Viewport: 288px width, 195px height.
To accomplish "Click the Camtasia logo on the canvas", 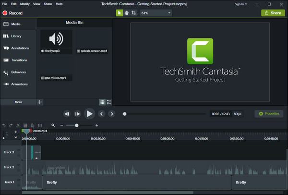I will (200, 51).
